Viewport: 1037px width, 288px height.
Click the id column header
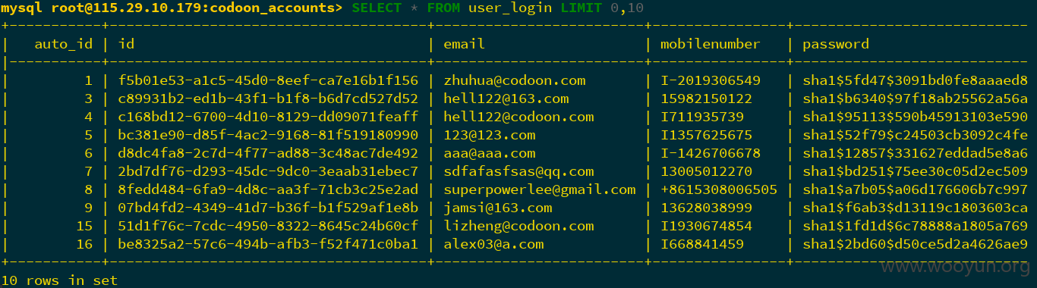126,44
